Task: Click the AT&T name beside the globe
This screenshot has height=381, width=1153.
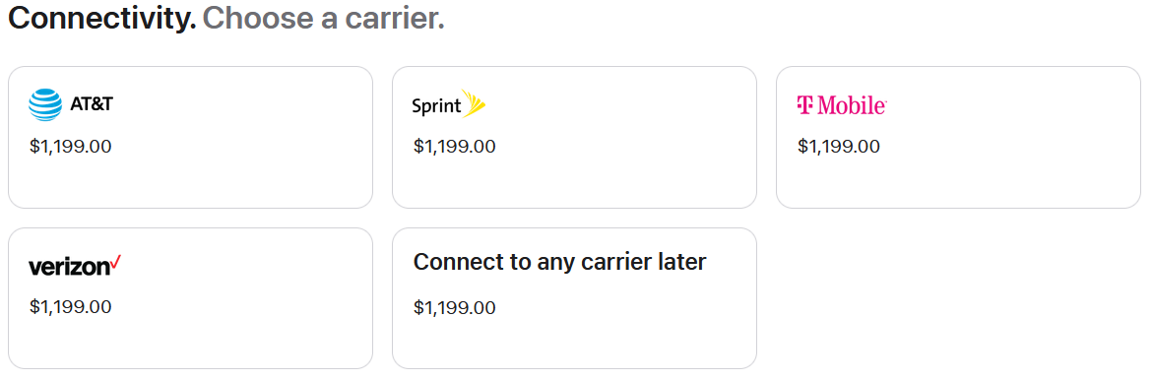Action: tap(92, 104)
